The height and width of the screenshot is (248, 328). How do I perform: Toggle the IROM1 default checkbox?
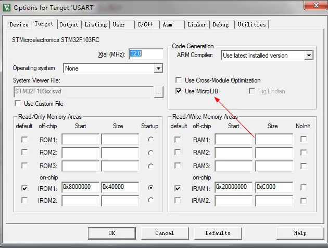pyautogui.click(x=24, y=188)
